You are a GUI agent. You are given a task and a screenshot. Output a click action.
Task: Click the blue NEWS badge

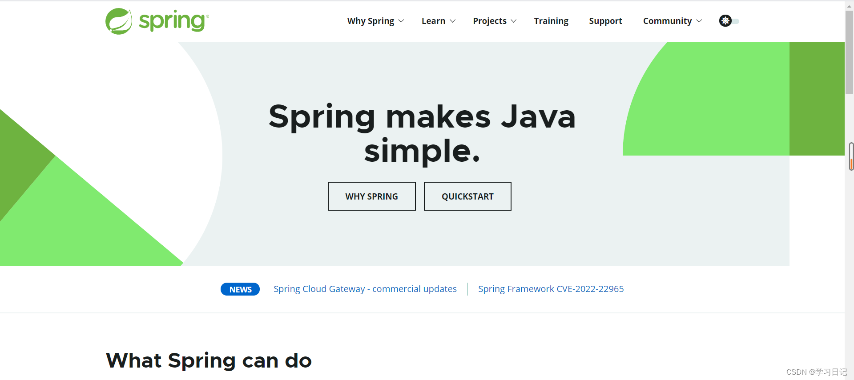[240, 289]
